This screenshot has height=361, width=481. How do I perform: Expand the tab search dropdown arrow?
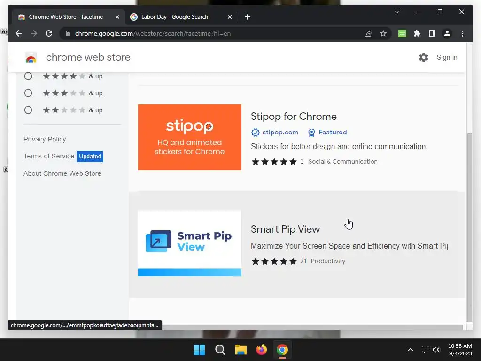coord(396,12)
